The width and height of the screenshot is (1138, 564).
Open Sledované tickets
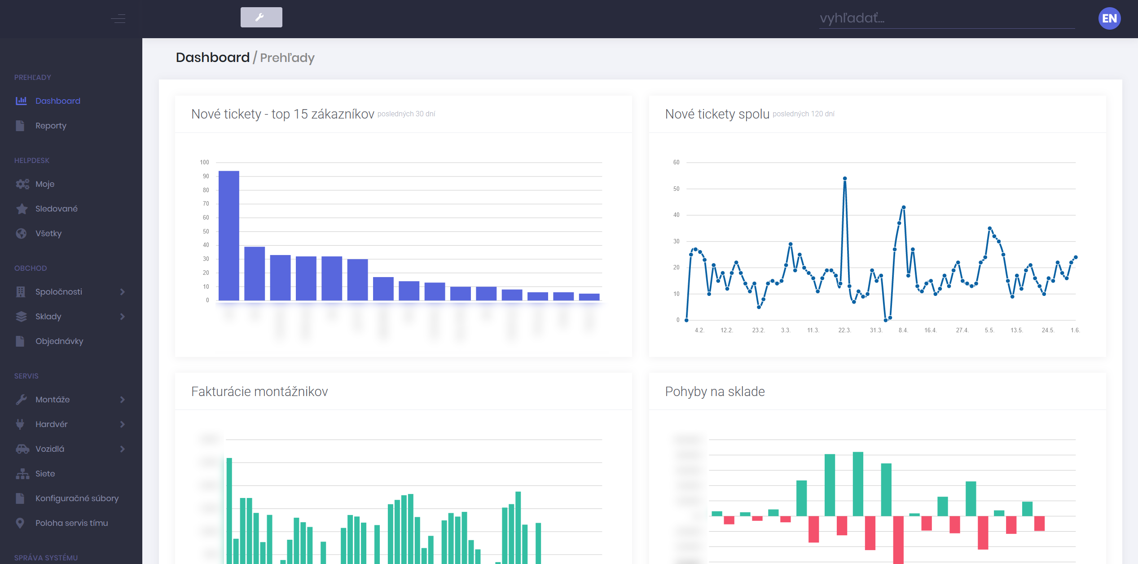click(x=57, y=209)
